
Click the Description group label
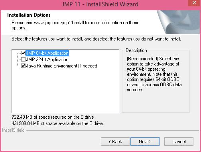click(x=136, y=50)
